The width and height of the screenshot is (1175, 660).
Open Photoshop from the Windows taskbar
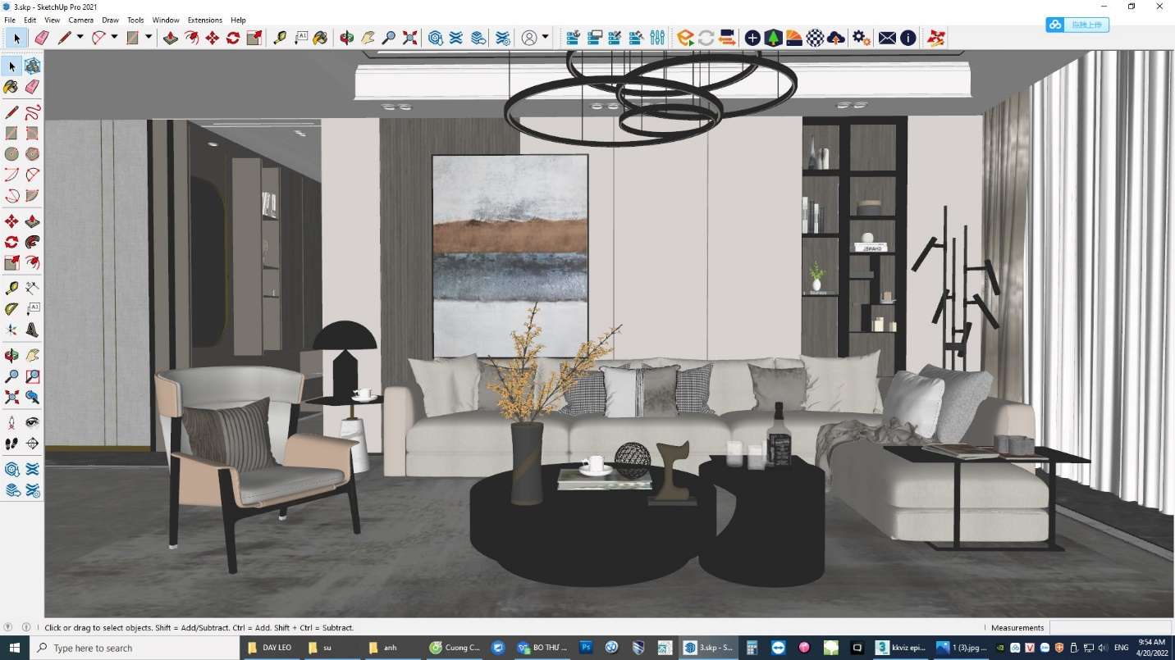(586, 648)
